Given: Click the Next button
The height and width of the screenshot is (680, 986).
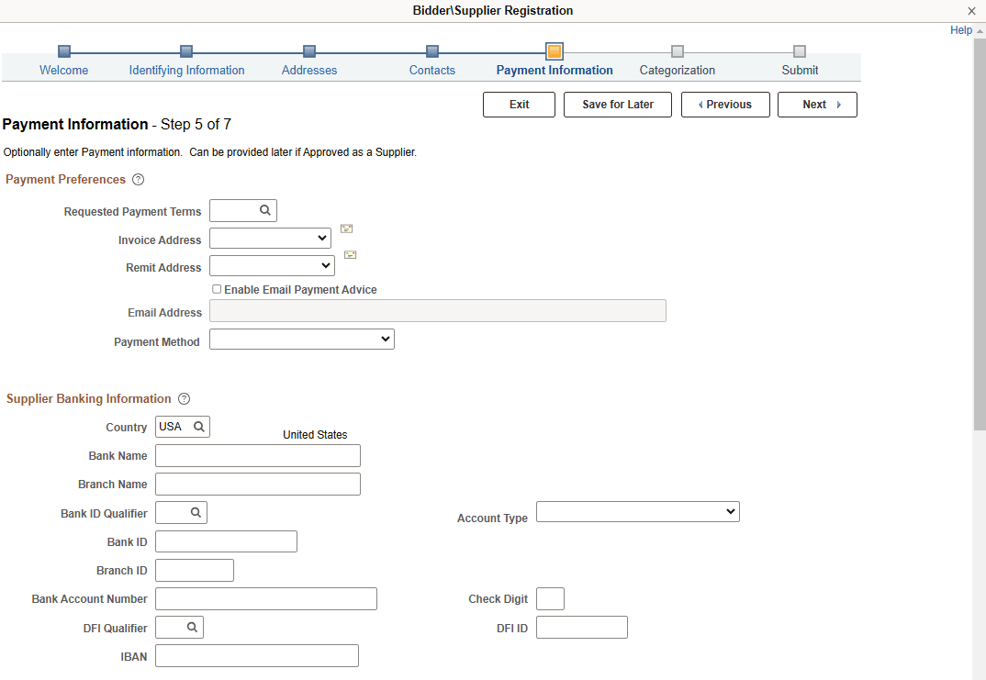Looking at the screenshot, I should 816,104.
